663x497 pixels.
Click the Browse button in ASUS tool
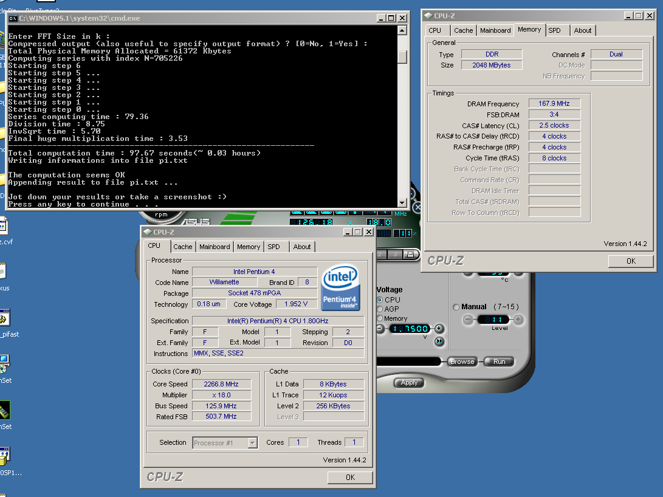click(462, 362)
